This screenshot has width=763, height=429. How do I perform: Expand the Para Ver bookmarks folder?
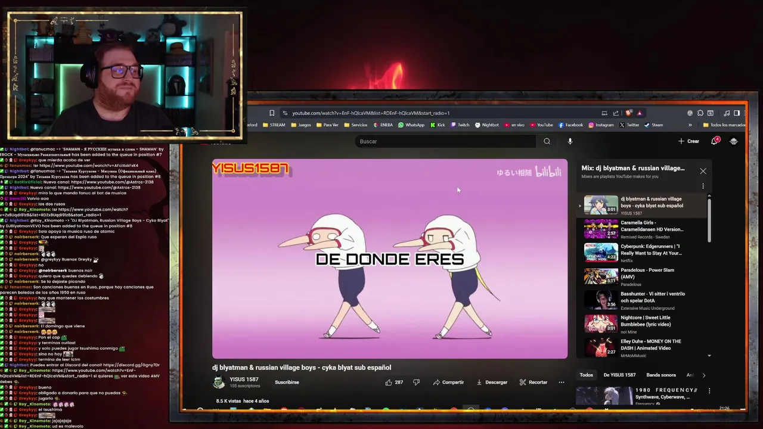(327, 125)
